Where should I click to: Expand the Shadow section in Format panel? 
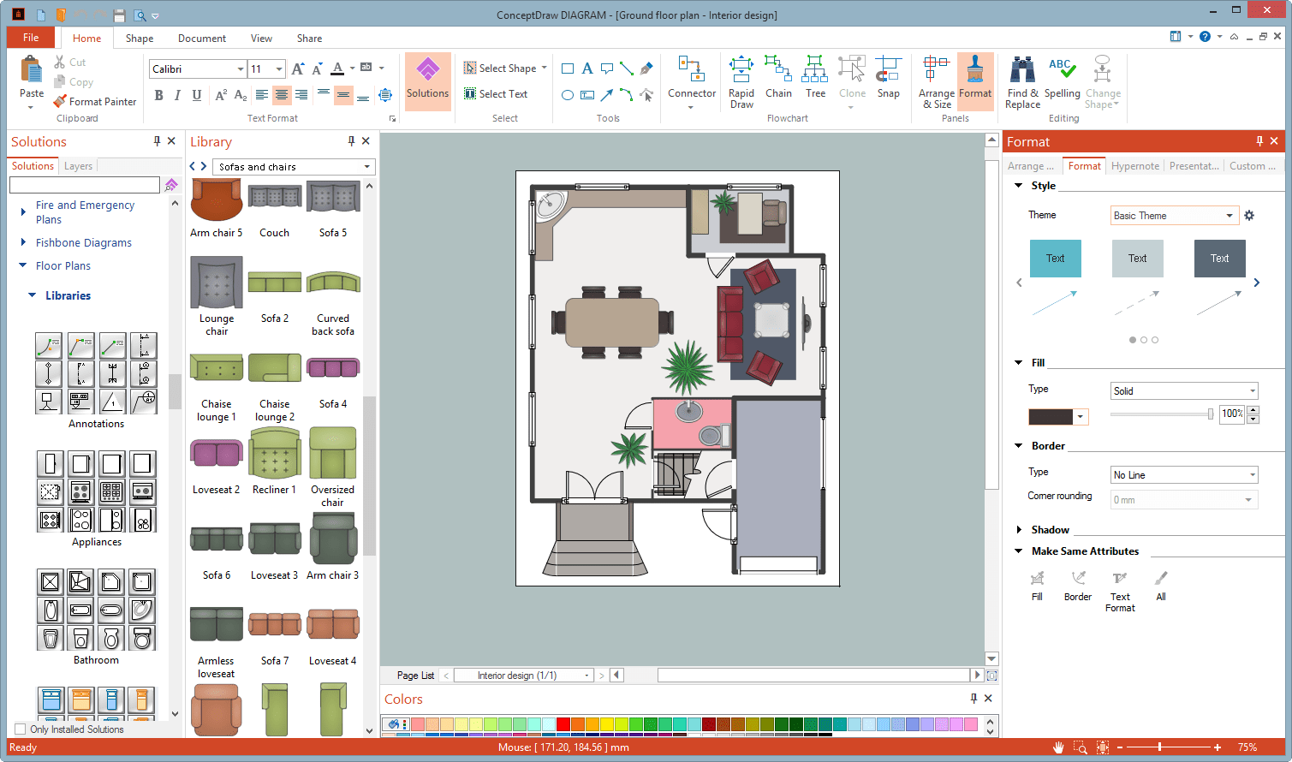click(1018, 528)
